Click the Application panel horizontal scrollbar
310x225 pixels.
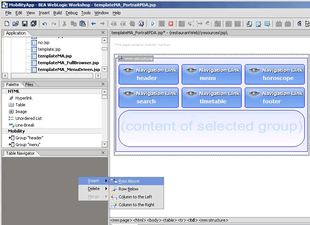52,76
